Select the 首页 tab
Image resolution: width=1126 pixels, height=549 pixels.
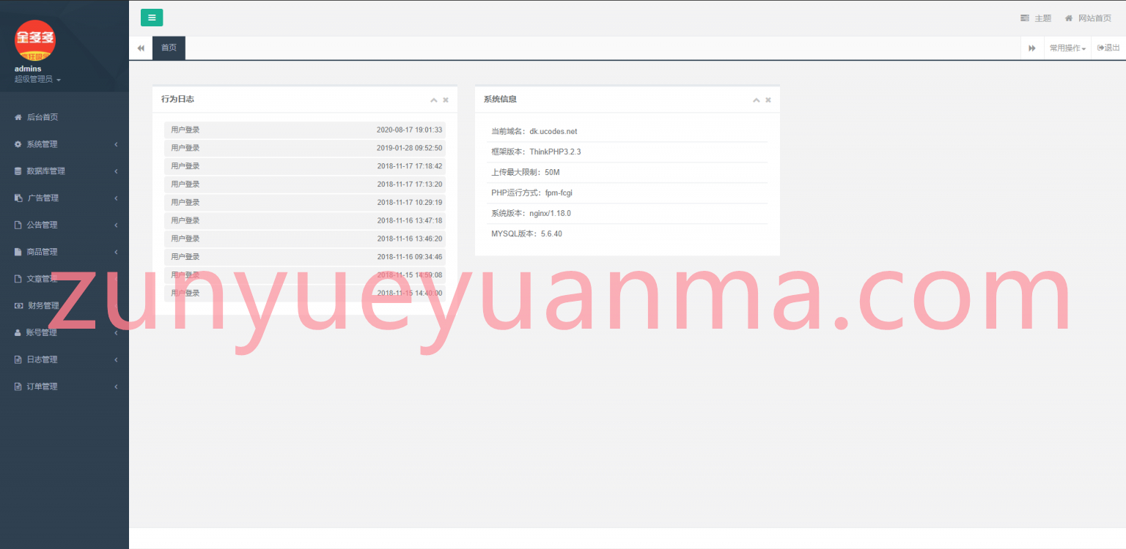pyautogui.click(x=169, y=48)
